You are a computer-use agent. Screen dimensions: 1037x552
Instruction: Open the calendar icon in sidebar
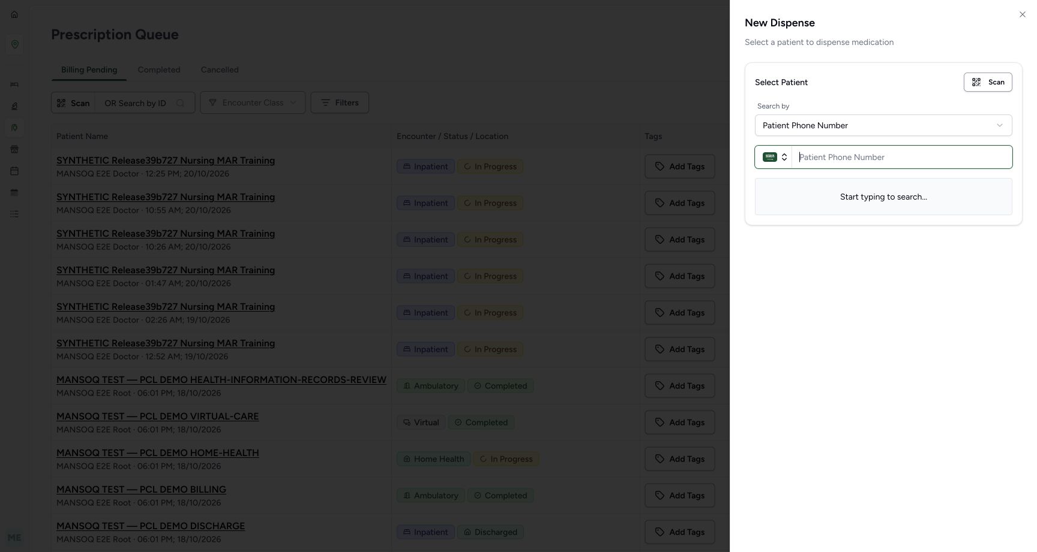14,171
